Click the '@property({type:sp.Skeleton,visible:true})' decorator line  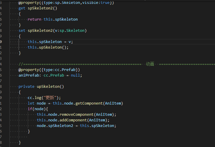pos(66,2)
